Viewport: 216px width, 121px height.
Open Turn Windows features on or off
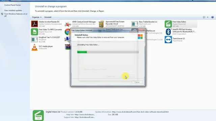click(16, 15)
